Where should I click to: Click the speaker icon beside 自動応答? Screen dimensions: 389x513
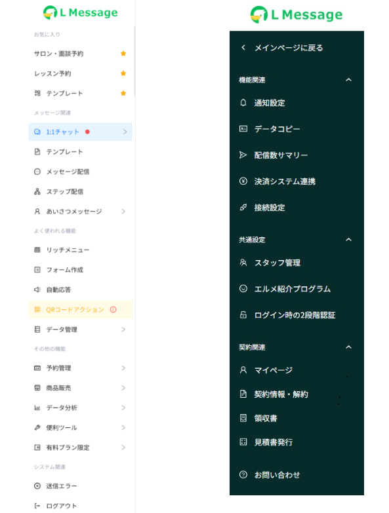[x=37, y=290]
